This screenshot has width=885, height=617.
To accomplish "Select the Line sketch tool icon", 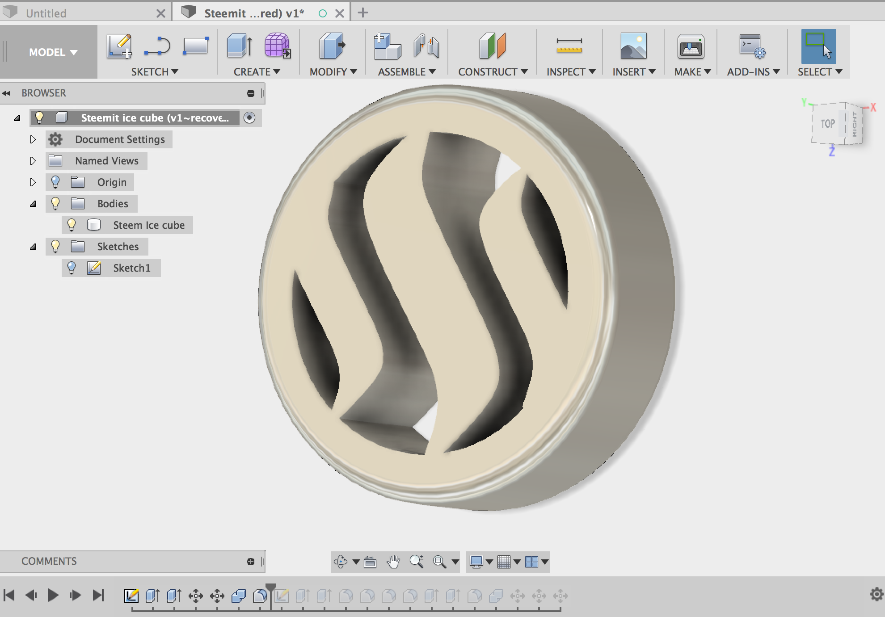I will coord(157,46).
